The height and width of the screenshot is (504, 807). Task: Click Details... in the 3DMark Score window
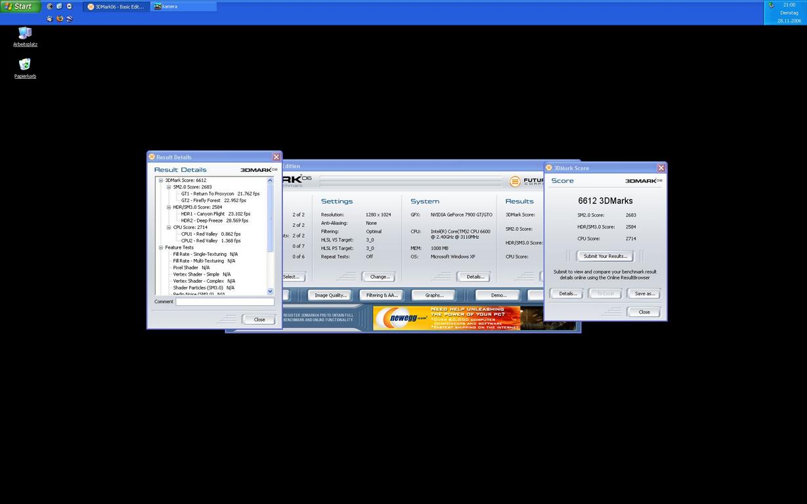(567, 293)
